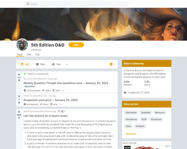The width and height of the screenshot is (187, 149).
Task: Open the 313 Comments on the weekly thread
Action: (x=32, y=90)
